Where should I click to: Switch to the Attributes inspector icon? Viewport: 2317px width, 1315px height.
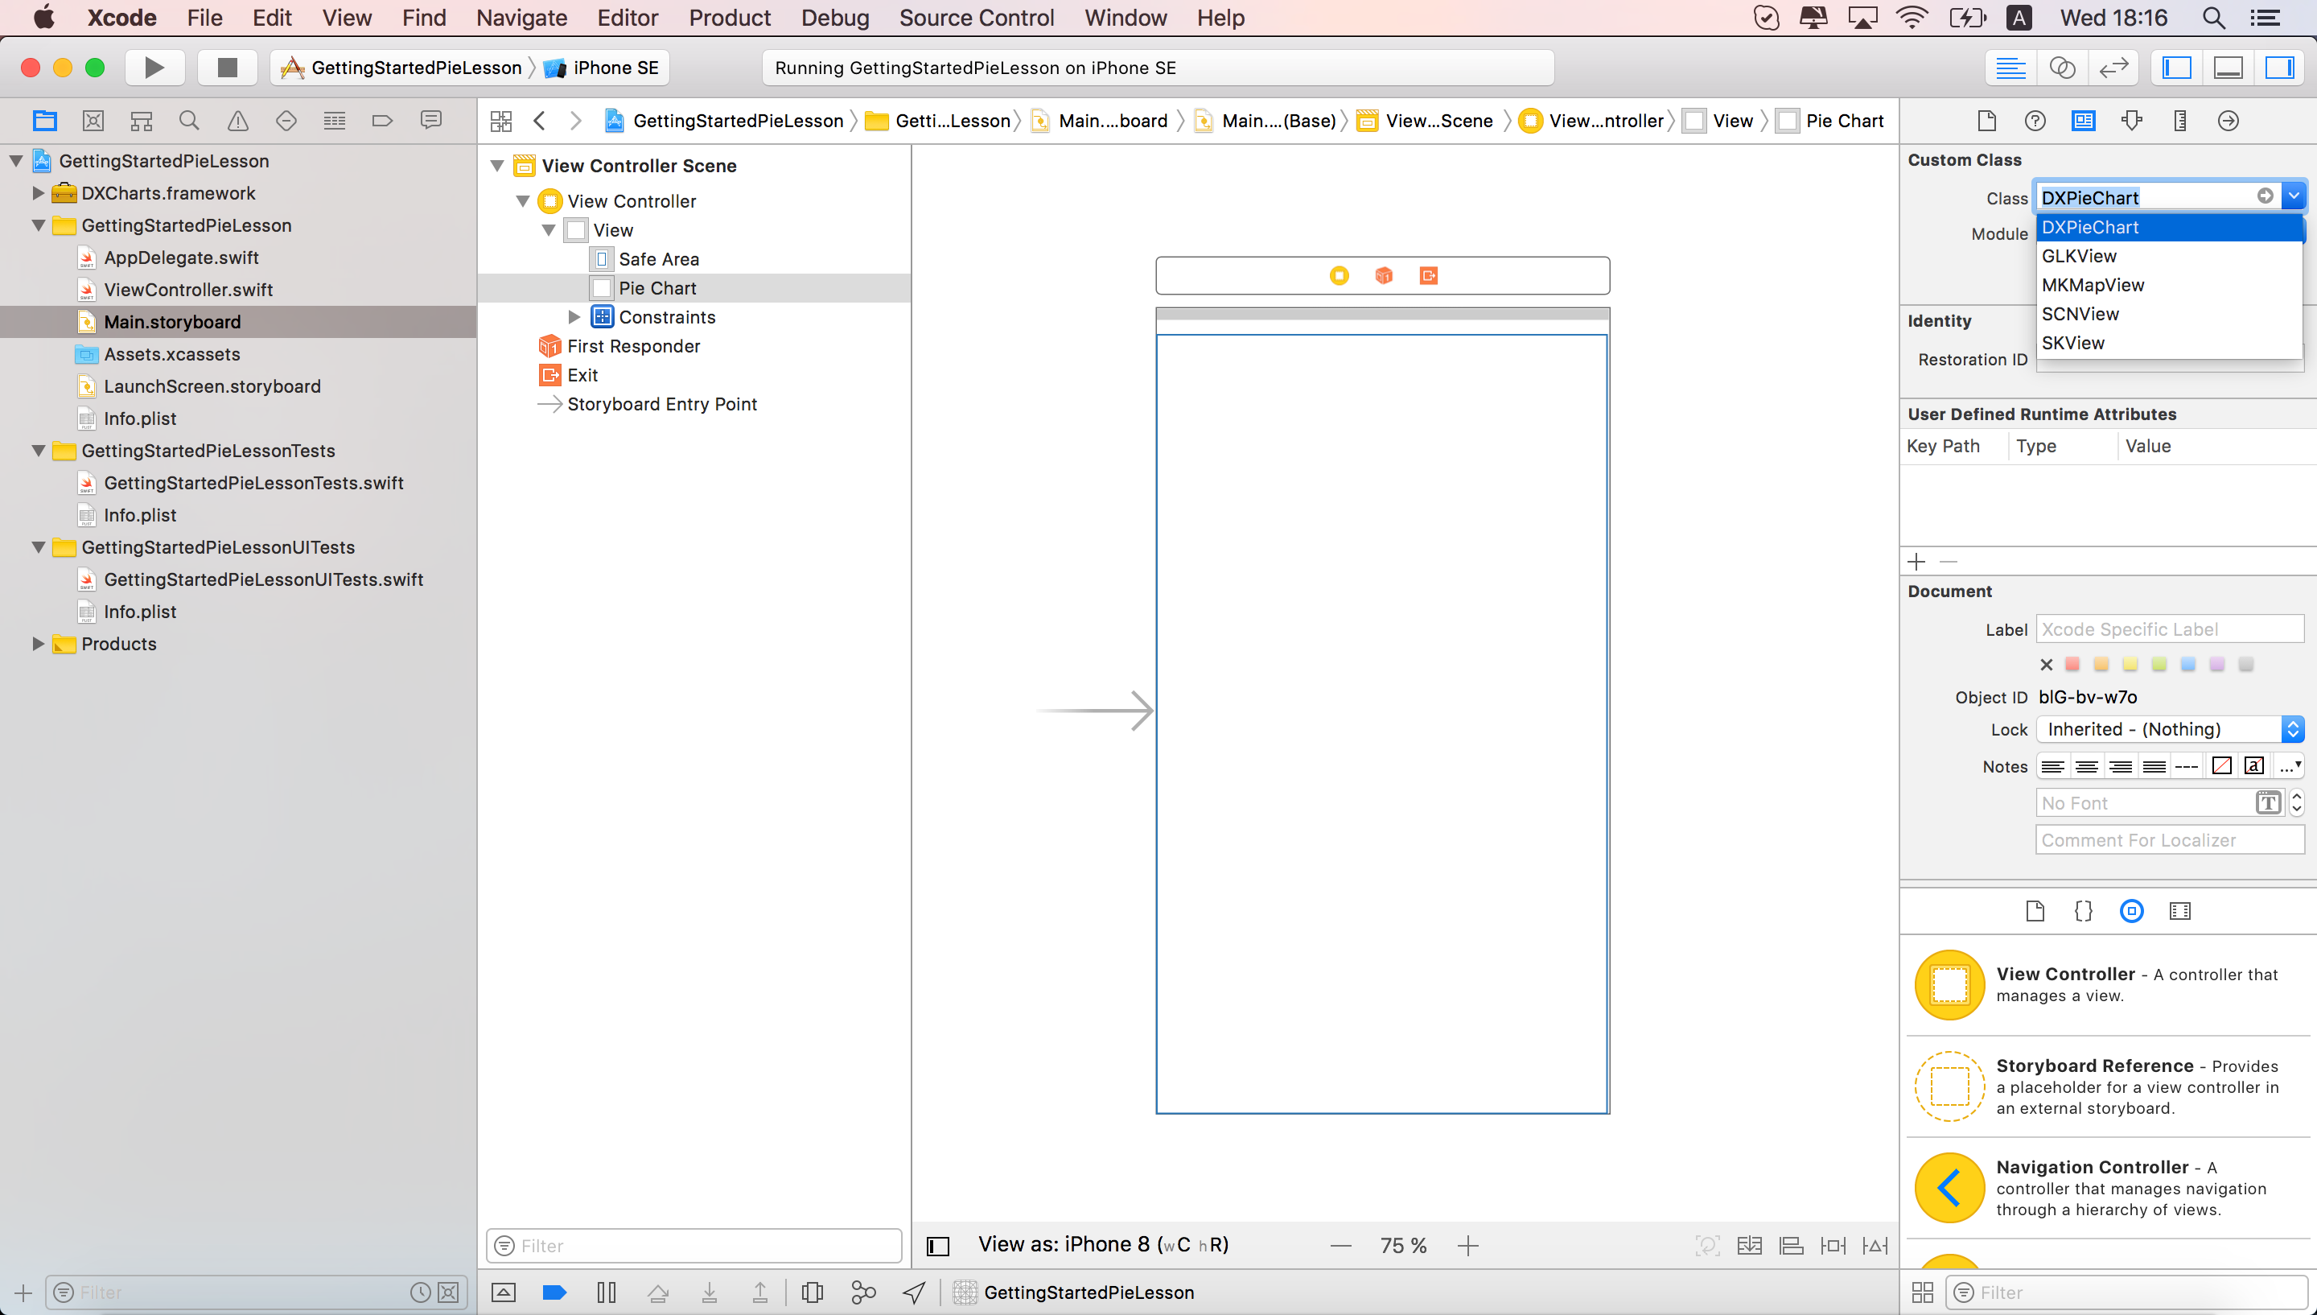tap(2131, 120)
